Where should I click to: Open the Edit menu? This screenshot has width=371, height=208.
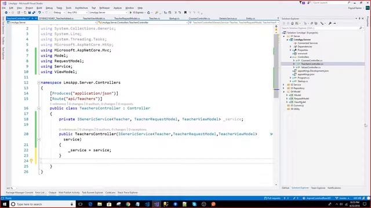coord(11,8)
